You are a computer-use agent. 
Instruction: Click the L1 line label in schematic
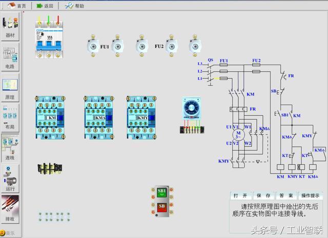[x=200, y=79]
